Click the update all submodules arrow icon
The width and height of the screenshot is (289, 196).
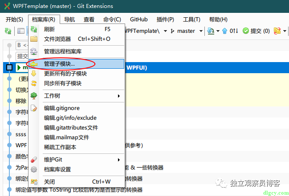[34, 74]
